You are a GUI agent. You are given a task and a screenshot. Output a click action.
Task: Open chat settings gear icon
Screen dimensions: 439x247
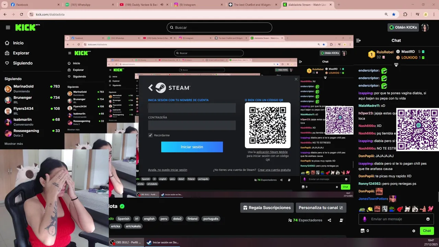[414, 231]
